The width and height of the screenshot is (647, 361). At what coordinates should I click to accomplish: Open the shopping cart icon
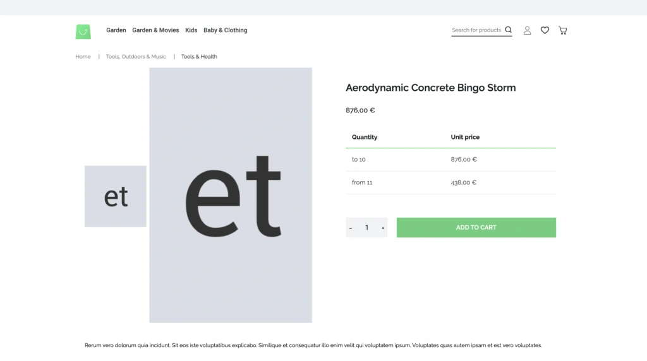click(562, 30)
